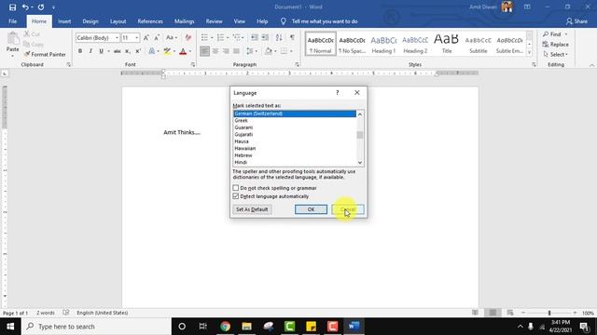Apply the text highlight color
This screenshot has height=335, width=597.
pos(167,51)
